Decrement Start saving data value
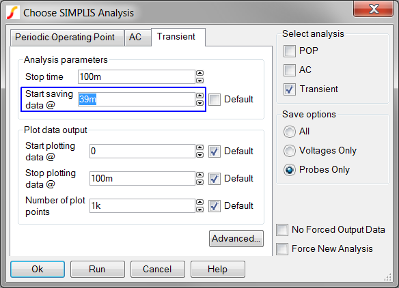This screenshot has width=399, height=288. (x=200, y=102)
